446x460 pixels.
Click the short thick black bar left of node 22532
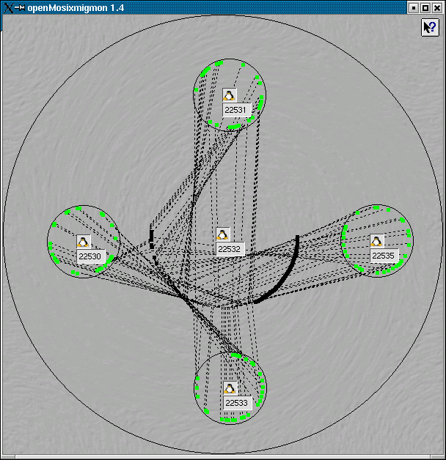click(x=152, y=237)
